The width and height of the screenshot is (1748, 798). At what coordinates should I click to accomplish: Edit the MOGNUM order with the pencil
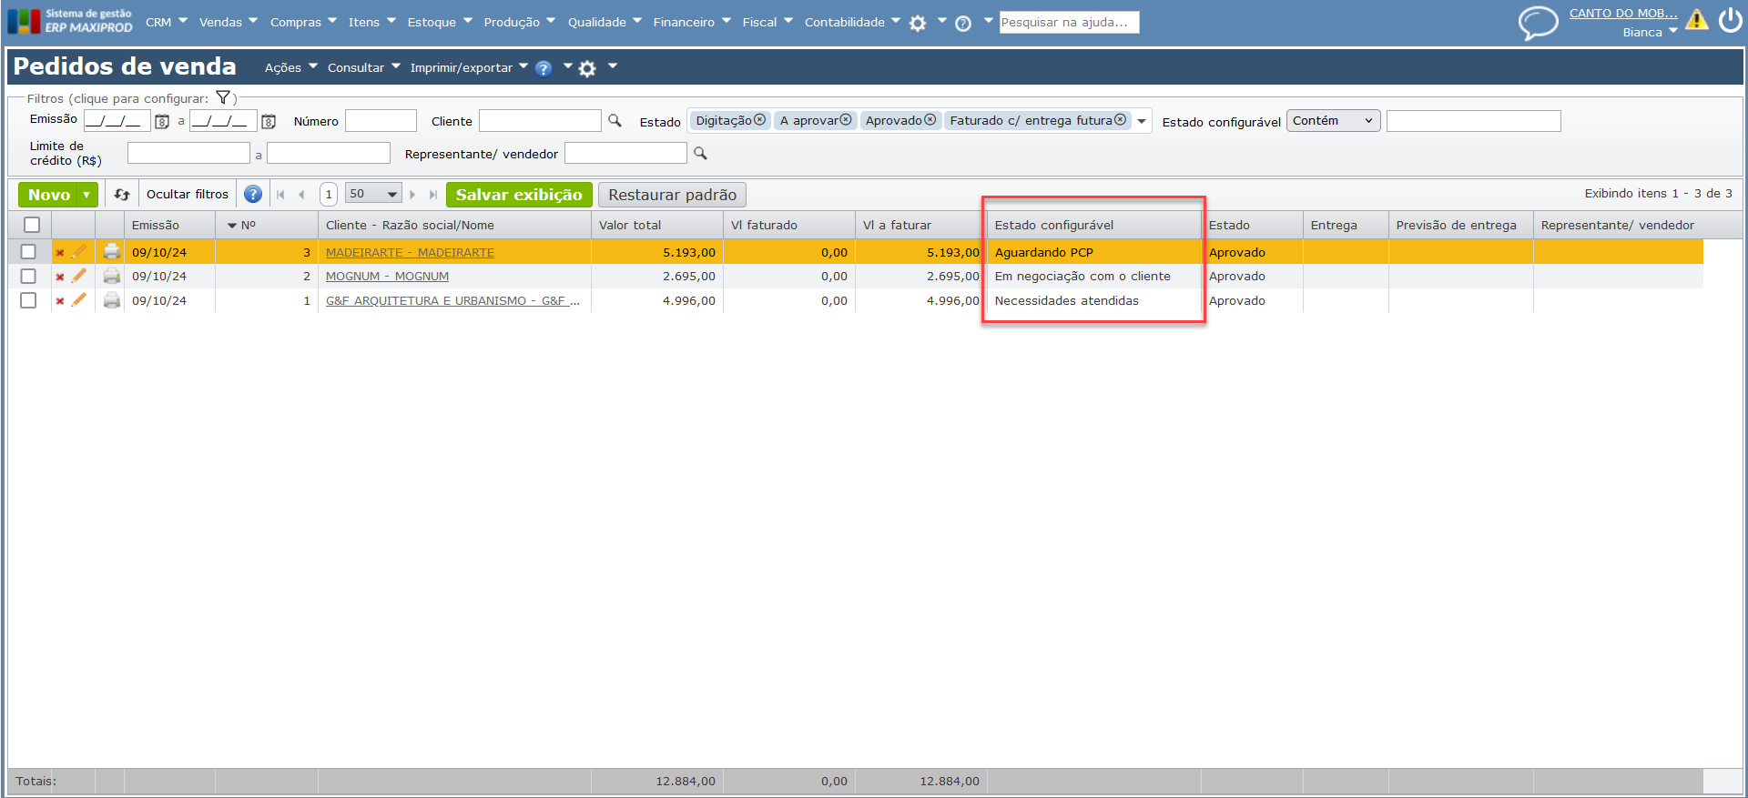coord(79,276)
